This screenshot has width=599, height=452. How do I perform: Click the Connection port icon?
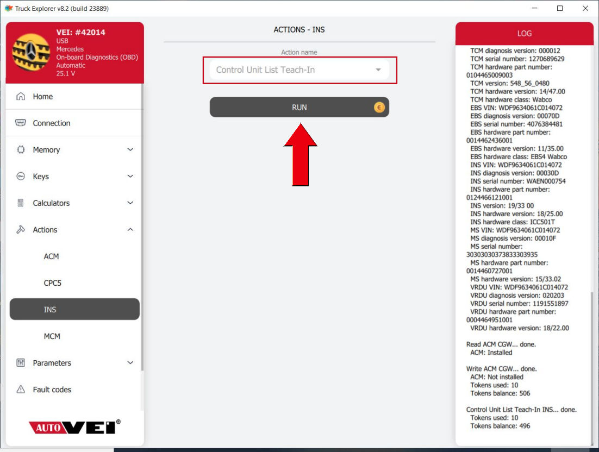click(x=21, y=123)
